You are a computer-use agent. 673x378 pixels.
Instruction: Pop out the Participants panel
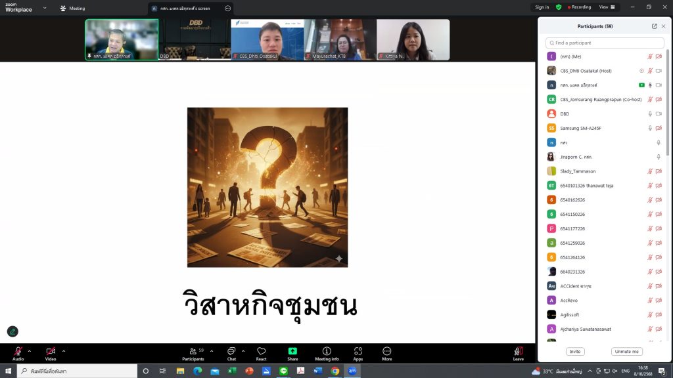(654, 26)
